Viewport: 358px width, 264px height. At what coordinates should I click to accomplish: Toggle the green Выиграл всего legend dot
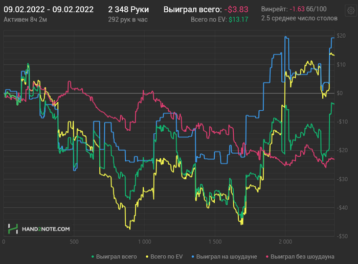coord(93,257)
